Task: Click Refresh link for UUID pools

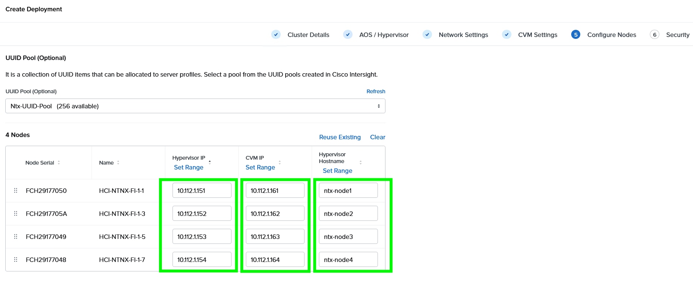Action: click(376, 91)
